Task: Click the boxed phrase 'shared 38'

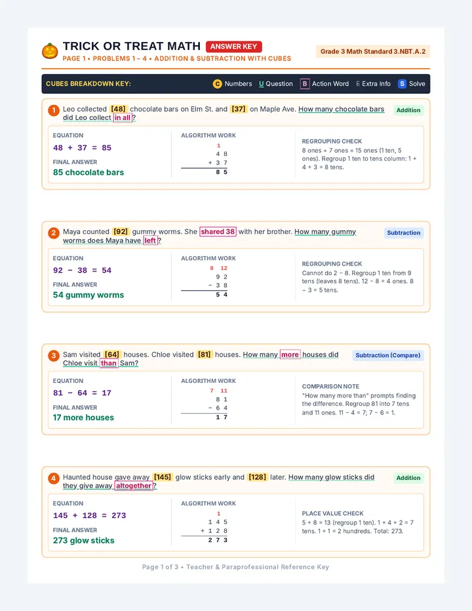Action: pyautogui.click(x=218, y=232)
